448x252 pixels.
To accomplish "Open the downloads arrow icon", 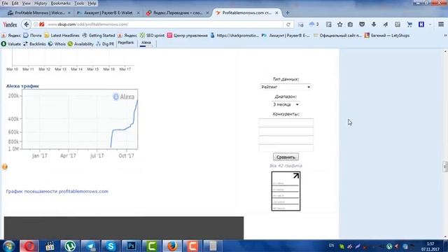I will click(x=374, y=24).
